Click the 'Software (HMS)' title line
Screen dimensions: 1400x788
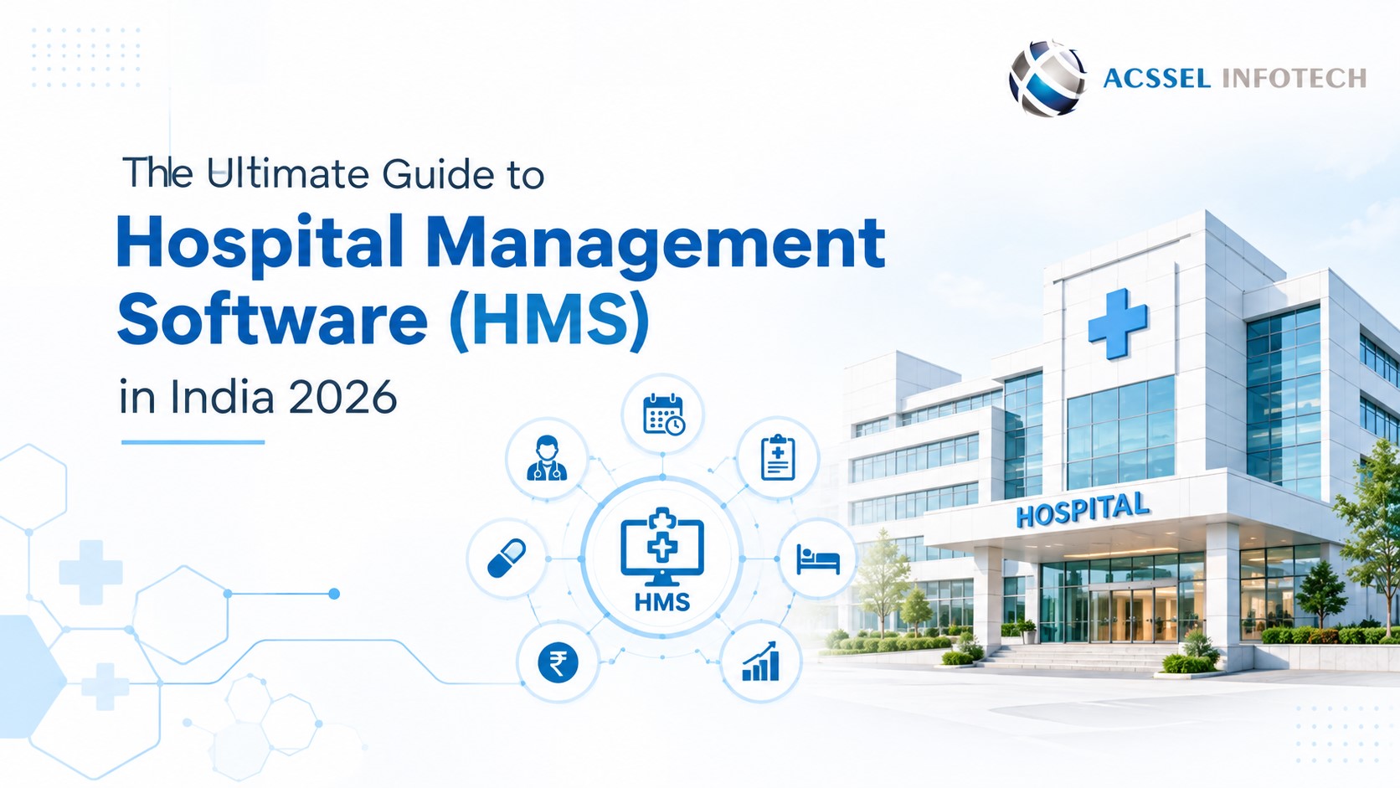[383, 320]
